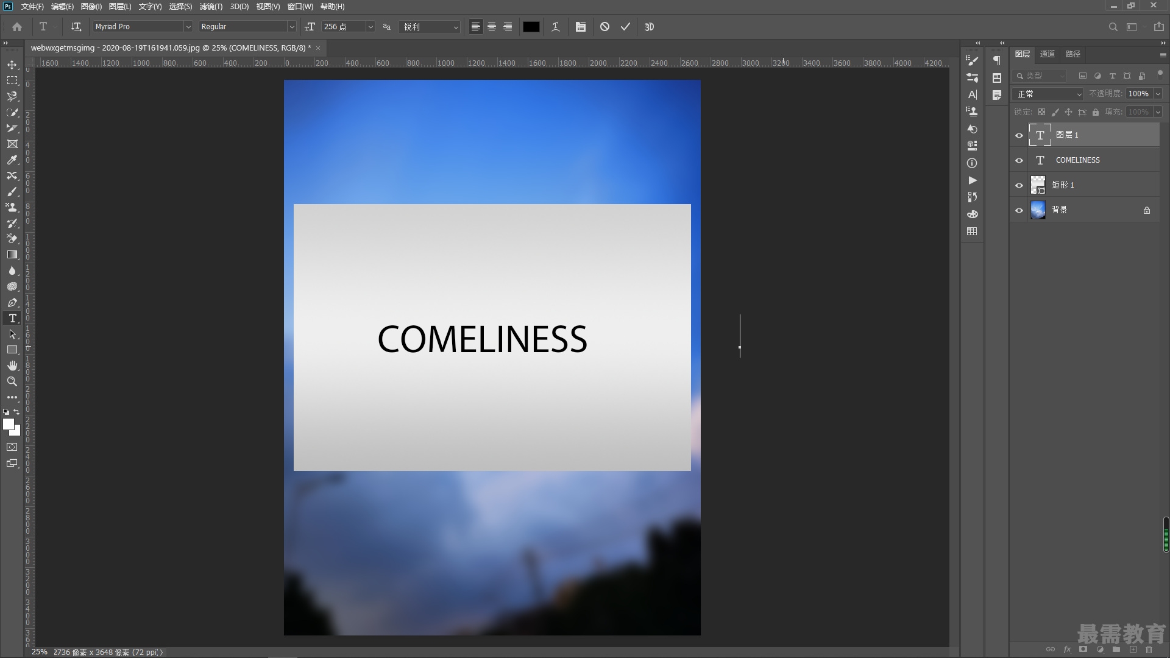This screenshot has width=1170, height=658.
Task: Switch to the 通道 tab
Action: [x=1048, y=54]
